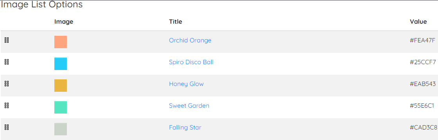The image size is (438, 140).
Task: Open the Falling Star title link
Action: click(185, 128)
